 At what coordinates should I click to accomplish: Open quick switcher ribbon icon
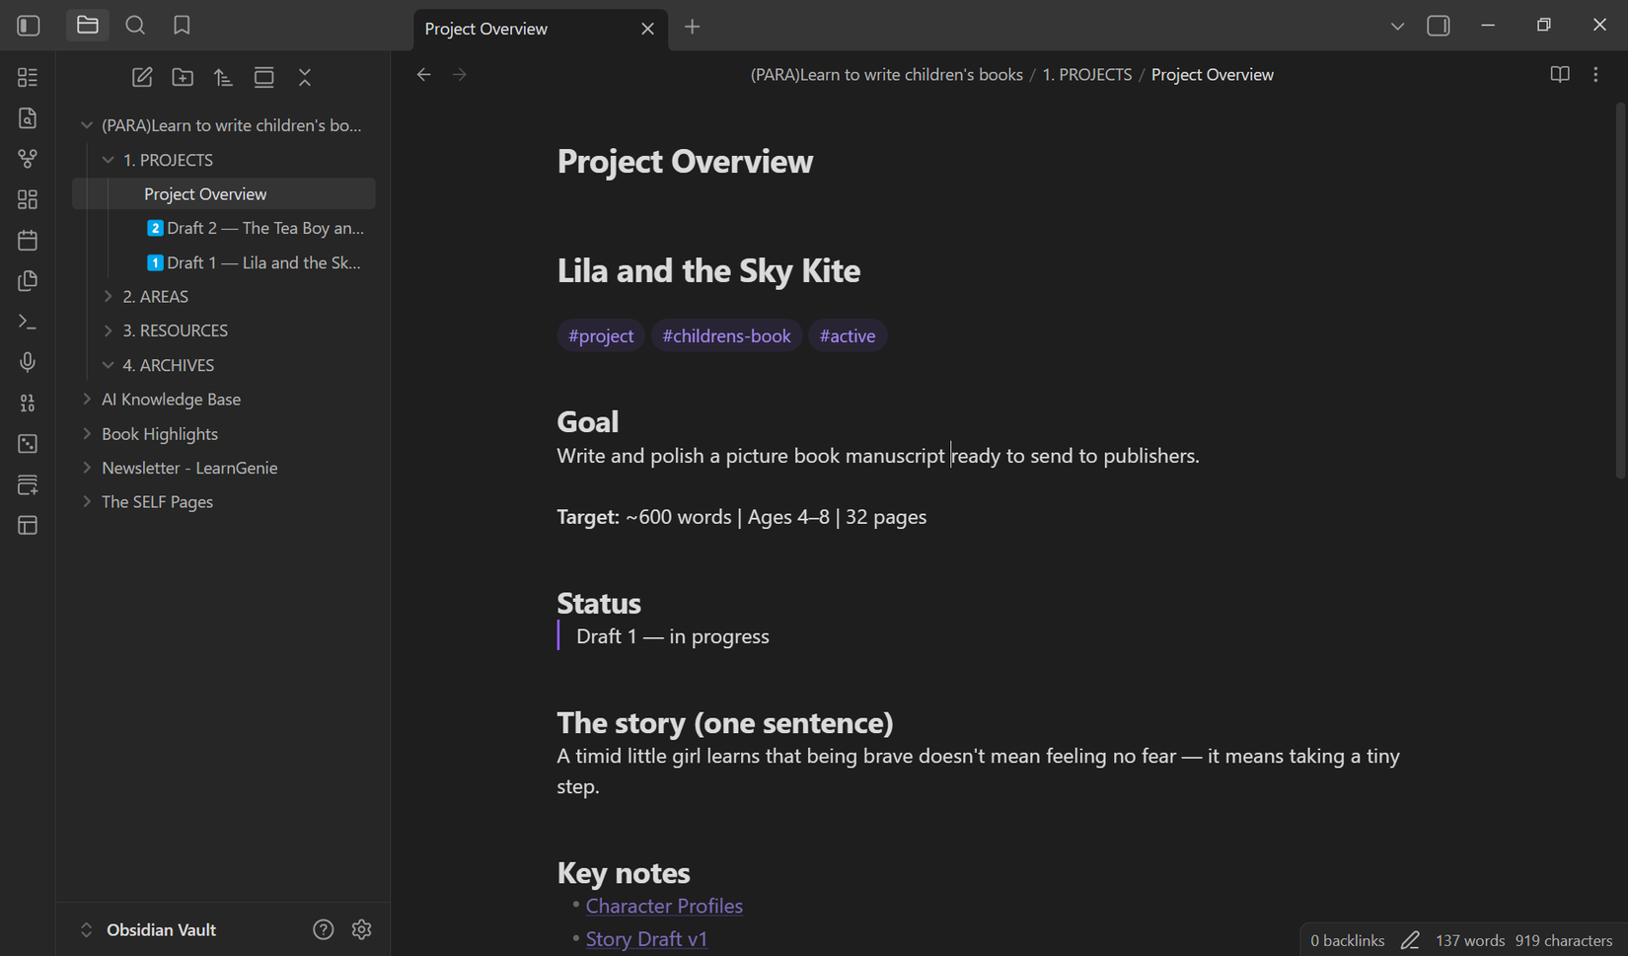point(28,117)
